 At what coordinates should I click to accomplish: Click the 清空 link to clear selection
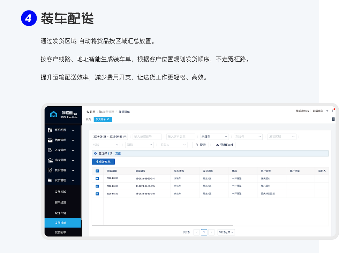pos(118,153)
